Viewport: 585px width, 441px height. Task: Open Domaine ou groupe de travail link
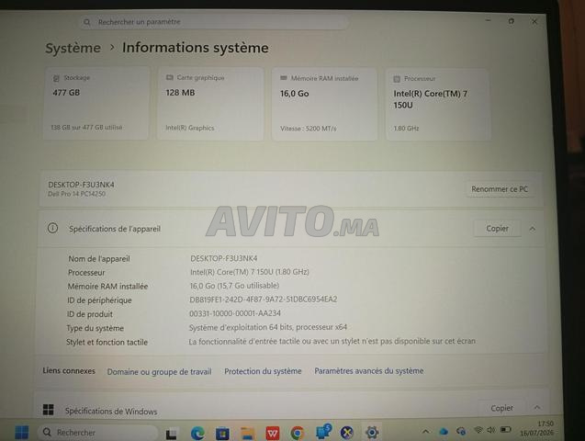point(159,371)
